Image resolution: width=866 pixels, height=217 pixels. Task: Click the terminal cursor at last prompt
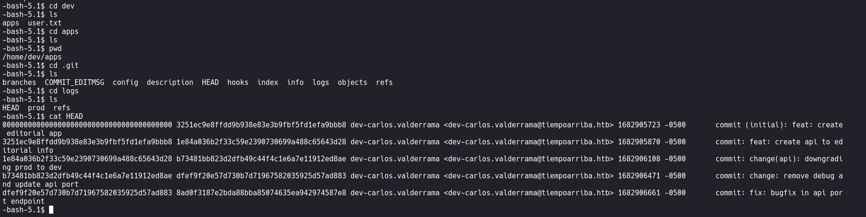pyautogui.click(x=51, y=209)
